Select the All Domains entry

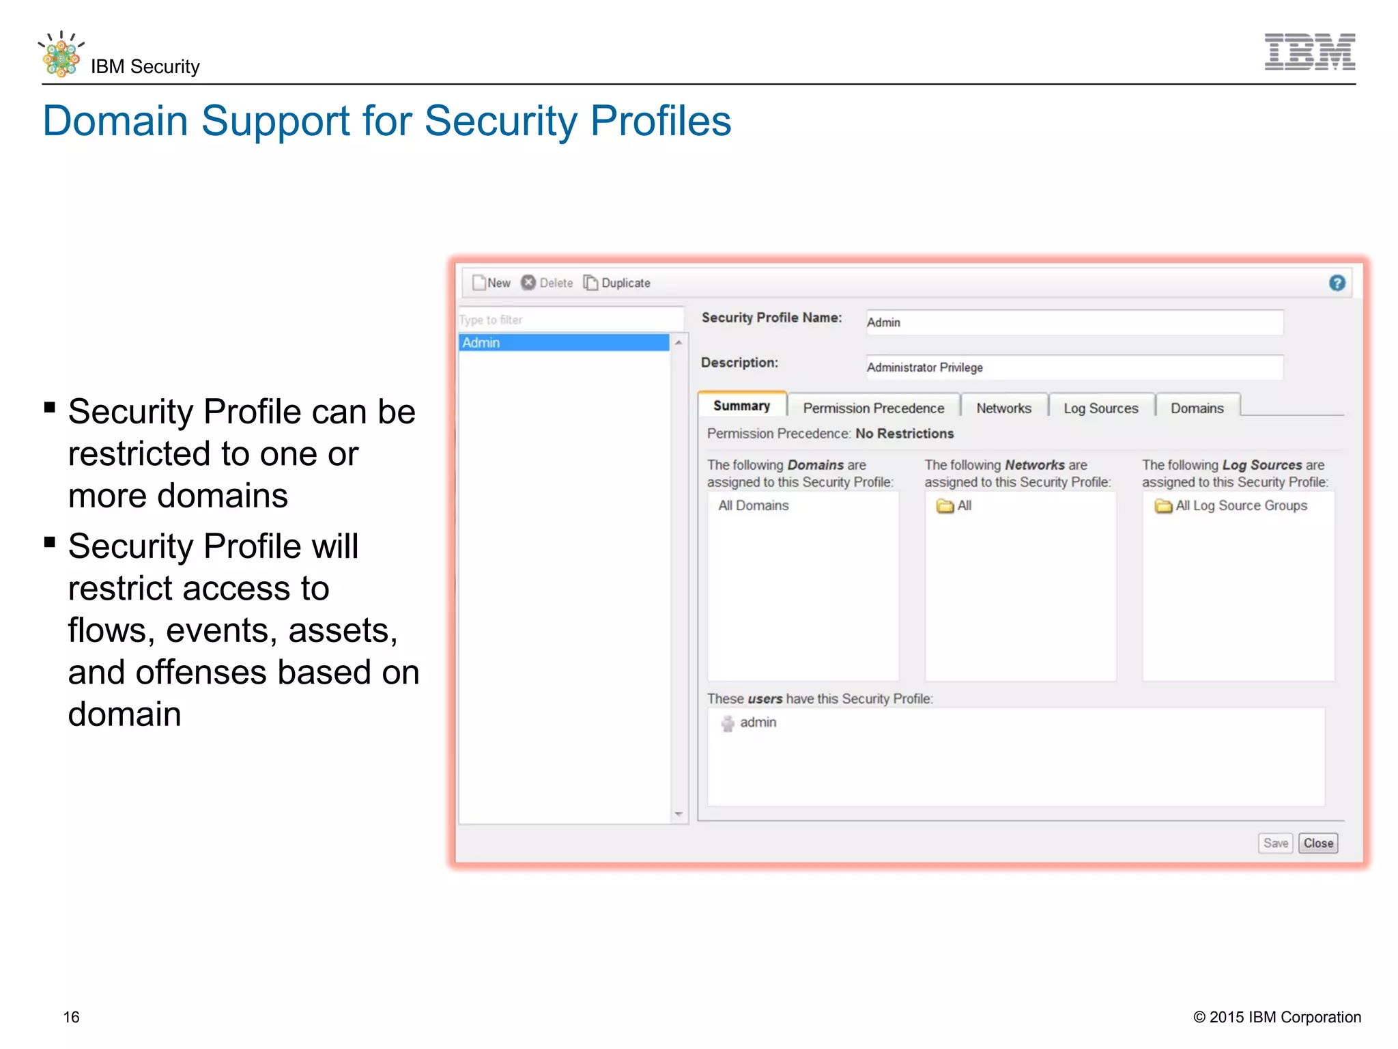click(754, 505)
